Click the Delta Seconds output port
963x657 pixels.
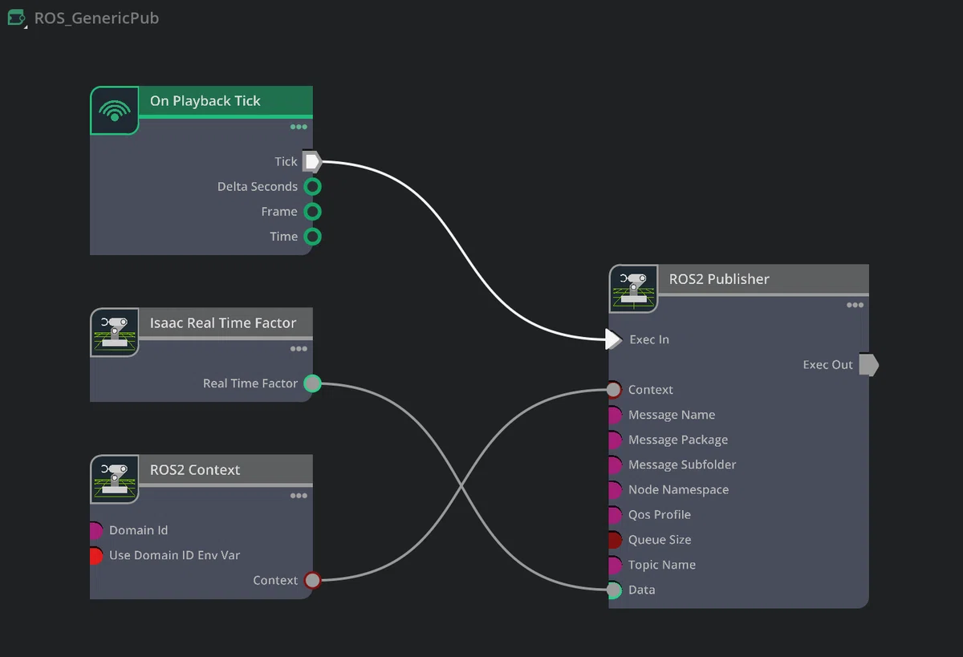(313, 187)
